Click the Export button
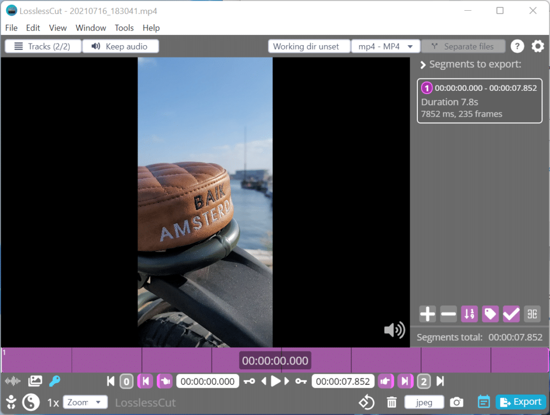Screen dimensions: 550x415 tap(521, 402)
